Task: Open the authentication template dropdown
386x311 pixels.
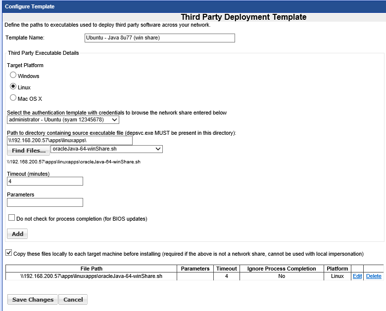Action: tap(63, 119)
